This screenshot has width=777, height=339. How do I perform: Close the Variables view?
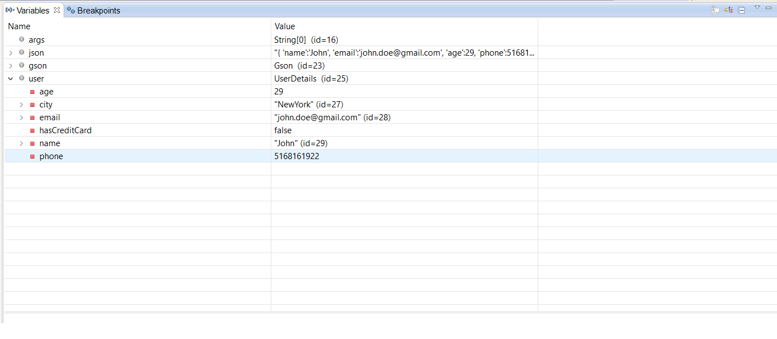(56, 10)
